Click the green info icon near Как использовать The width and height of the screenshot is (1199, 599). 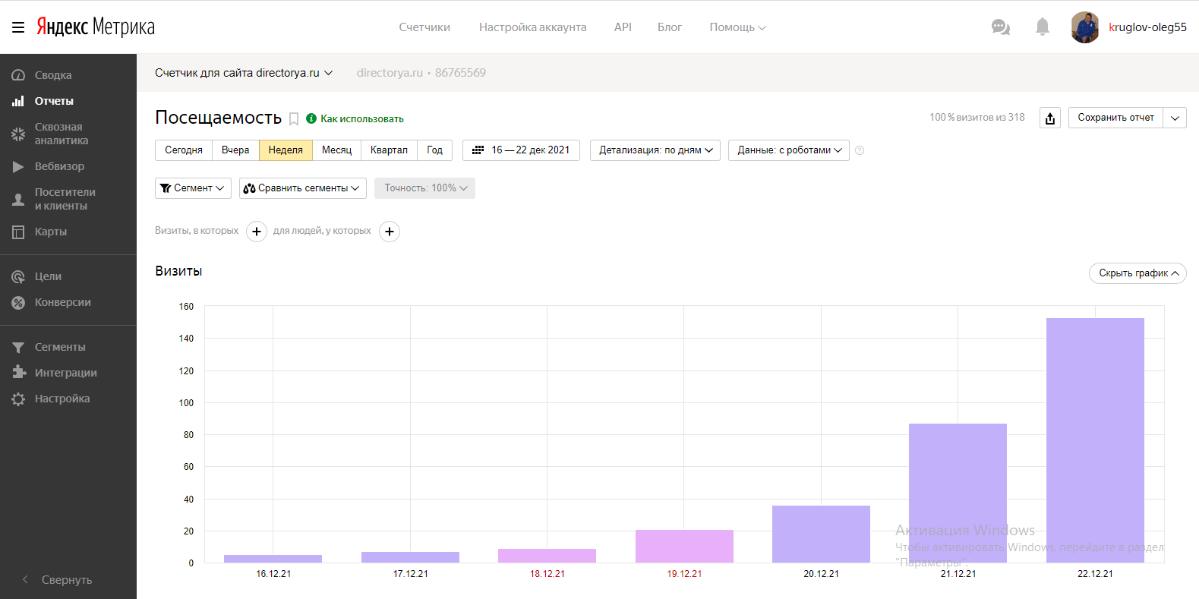pyautogui.click(x=311, y=118)
